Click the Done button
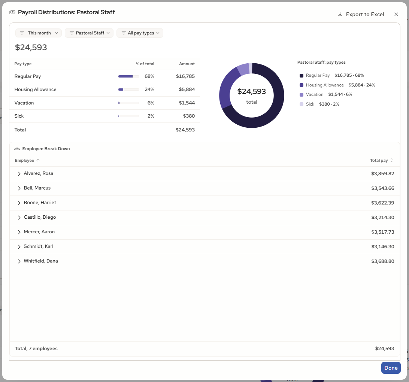The width and height of the screenshot is (409, 382). click(x=391, y=368)
